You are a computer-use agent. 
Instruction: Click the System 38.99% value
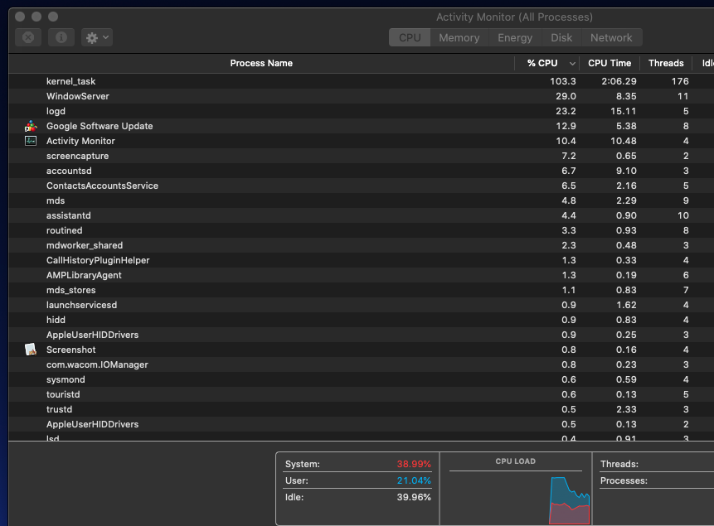pos(414,464)
